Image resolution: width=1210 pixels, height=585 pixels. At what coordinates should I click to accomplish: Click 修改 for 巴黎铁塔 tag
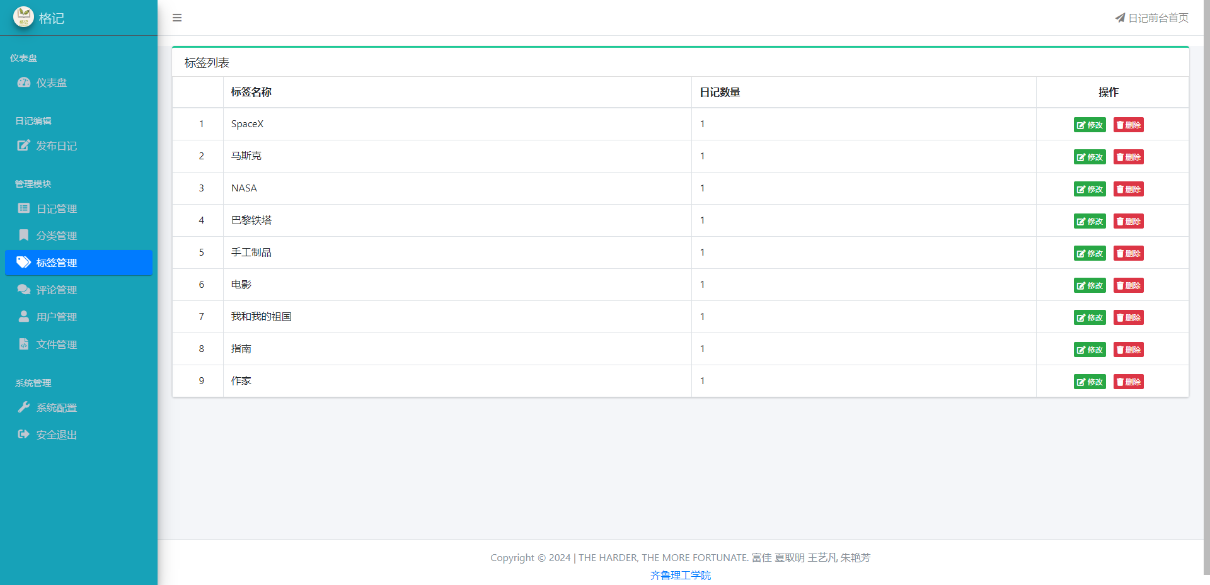pos(1090,221)
